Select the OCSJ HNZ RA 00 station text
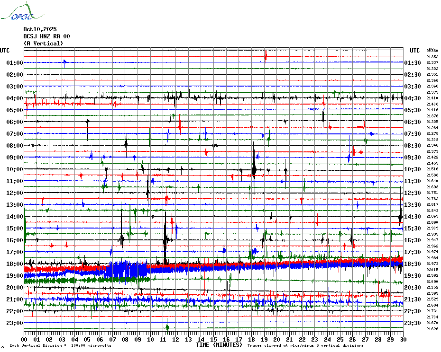The image size is (441, 352). tap(46, 36)
